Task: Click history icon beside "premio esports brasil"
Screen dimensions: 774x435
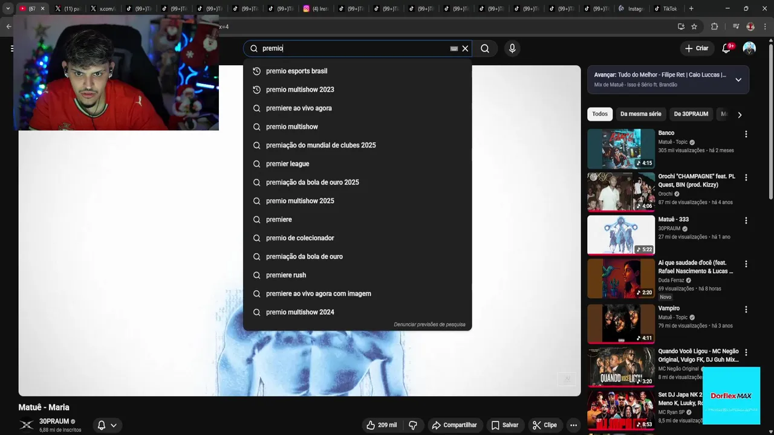Action: click(x=256, y=71)
